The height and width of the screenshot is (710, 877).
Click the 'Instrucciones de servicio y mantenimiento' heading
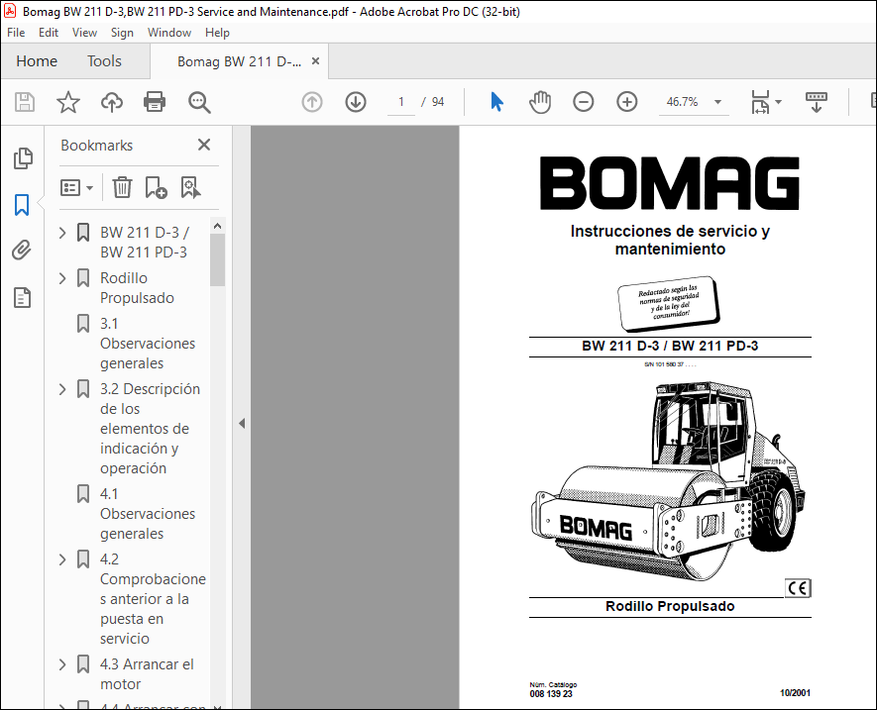click(x=670, y=240)
